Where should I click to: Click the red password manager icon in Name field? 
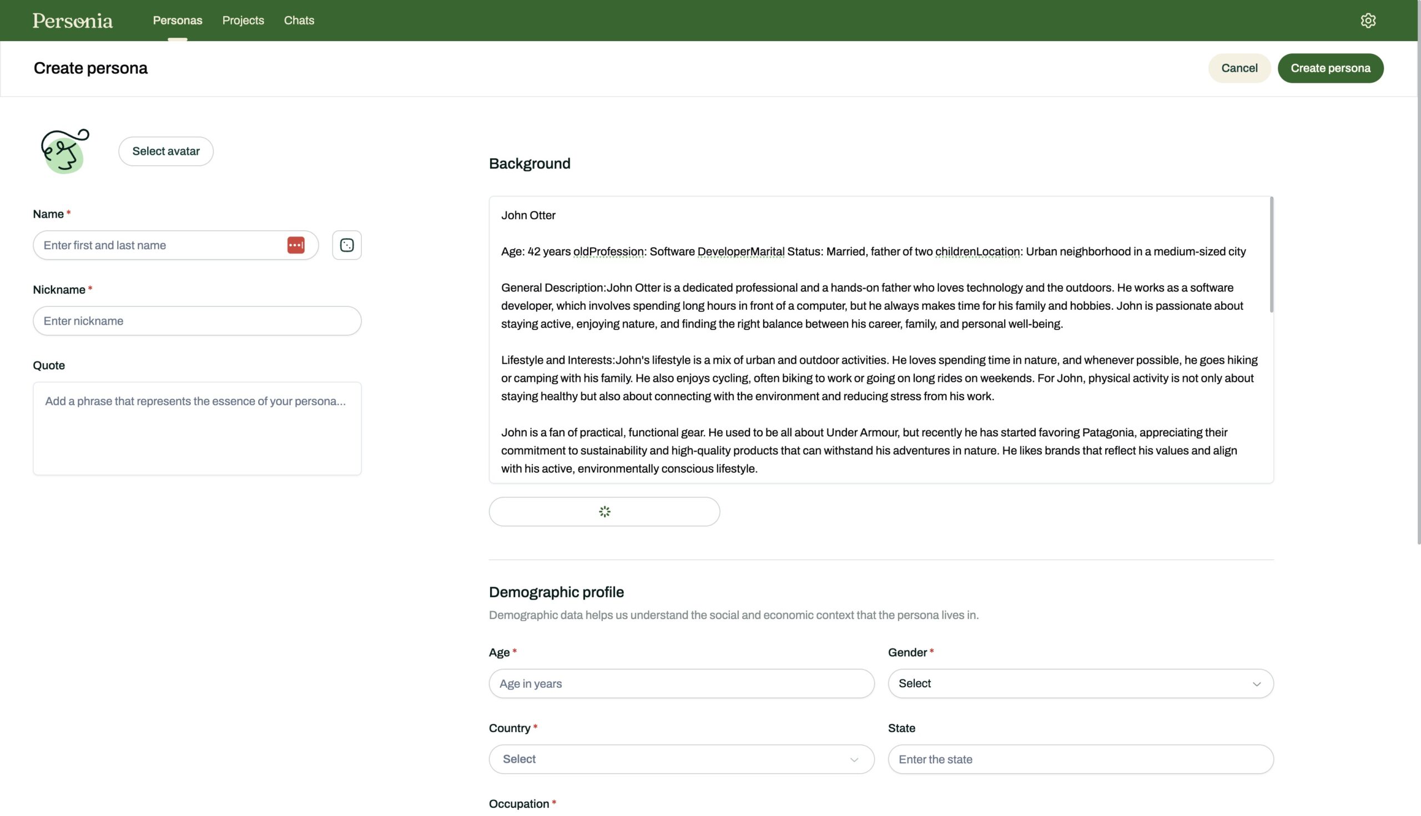(x=296, y=245)
